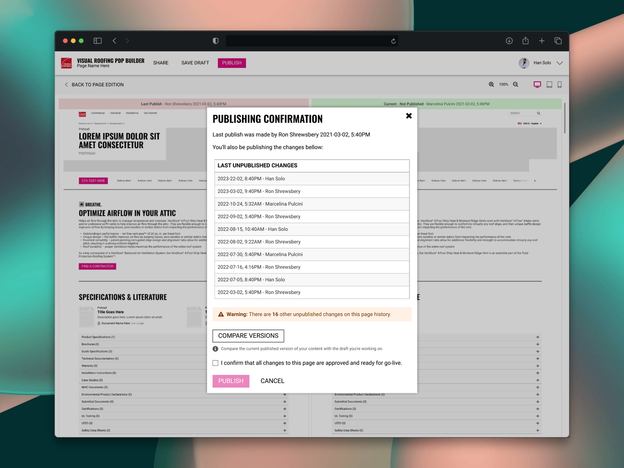Open the Han Solo account dropdown

[x=560, y=63]
